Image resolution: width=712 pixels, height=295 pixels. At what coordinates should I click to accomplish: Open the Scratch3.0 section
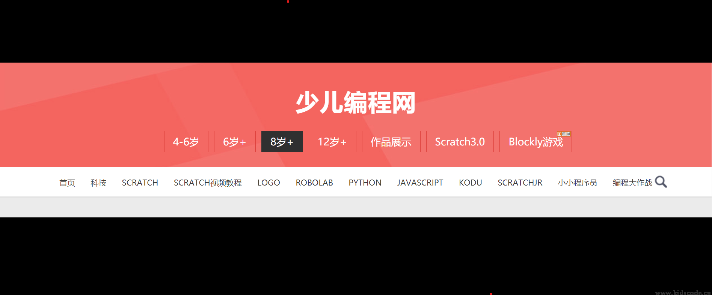460,142
